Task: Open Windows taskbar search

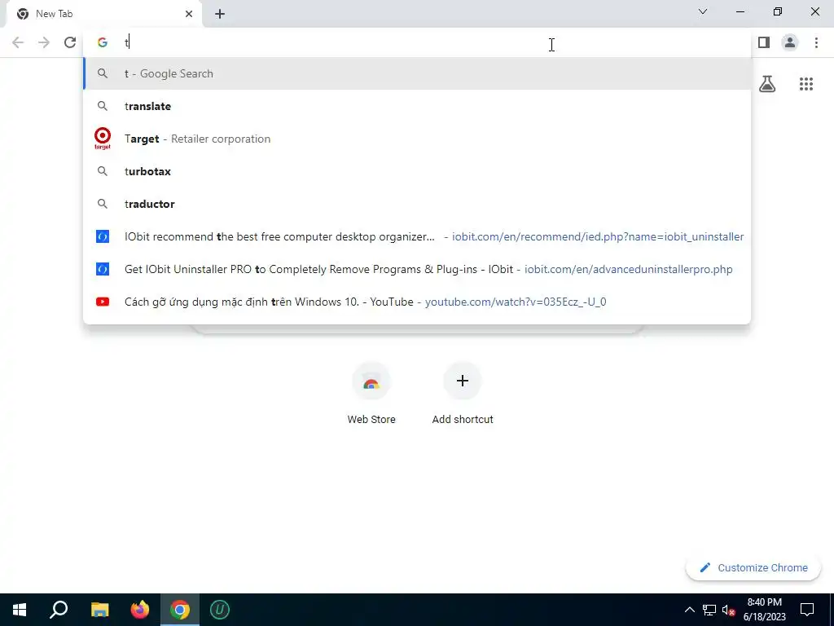Action: pyautogui.click(x=59, y=610)
